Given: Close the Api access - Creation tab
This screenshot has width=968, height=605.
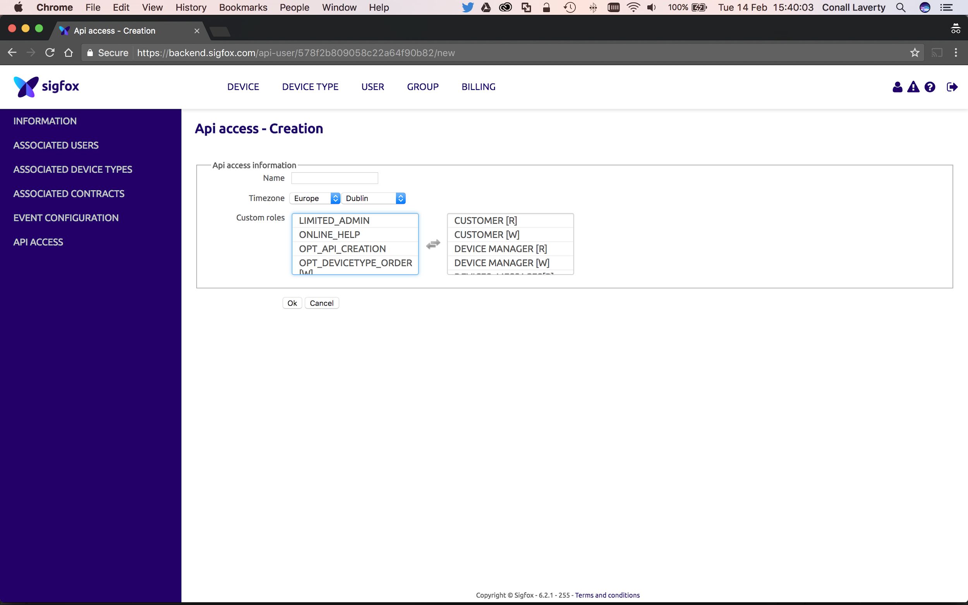Looking at the screenshot, I should pyautogui.click(x=197, y=31).
